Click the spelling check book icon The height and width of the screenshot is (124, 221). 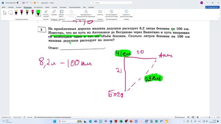point(25,117)
